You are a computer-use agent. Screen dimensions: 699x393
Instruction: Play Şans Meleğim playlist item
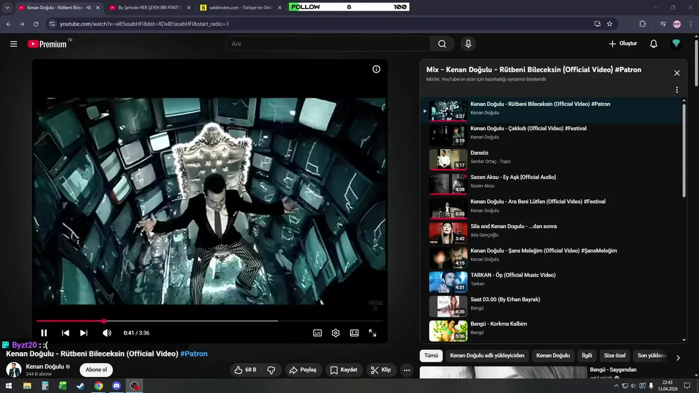[551, 258]
